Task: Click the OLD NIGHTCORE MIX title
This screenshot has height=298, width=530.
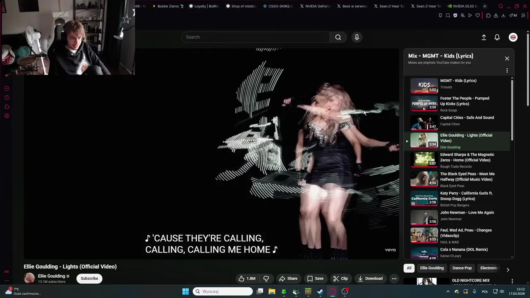Action: tap(471, 281)
